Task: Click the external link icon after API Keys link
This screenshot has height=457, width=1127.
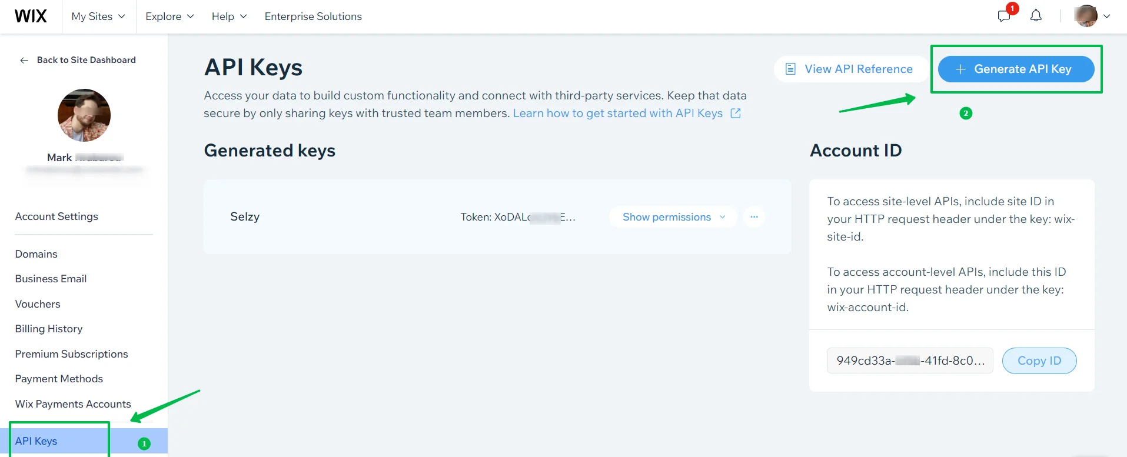Action: click(x=736, y=113)
